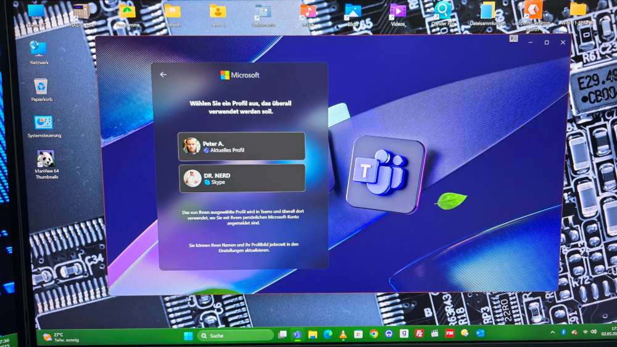This screenshot has width=617, height=347.
Task: Open the Peter A. user folder
Action: 218,16
